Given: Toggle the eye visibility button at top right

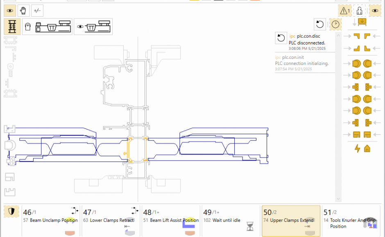Looking at the screenshot, I should [375, 11].
